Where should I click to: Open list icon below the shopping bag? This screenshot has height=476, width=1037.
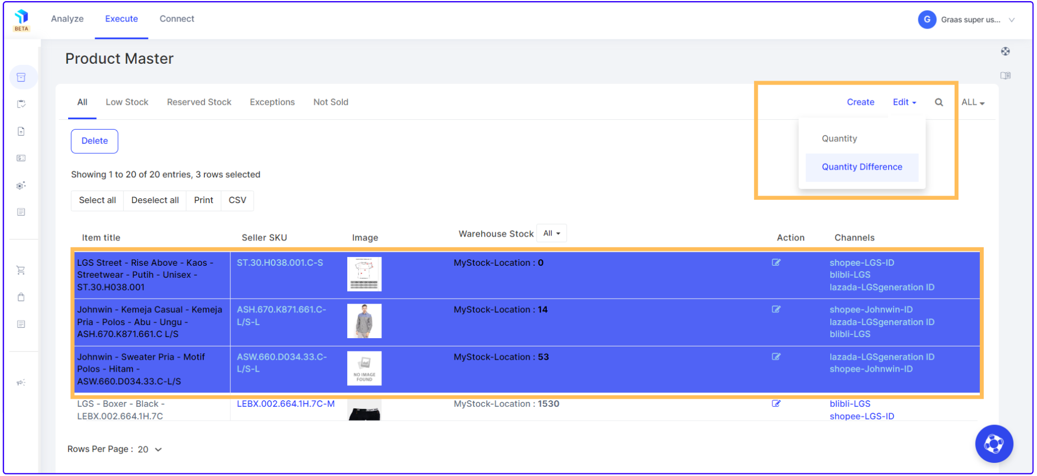pos(21,324)
